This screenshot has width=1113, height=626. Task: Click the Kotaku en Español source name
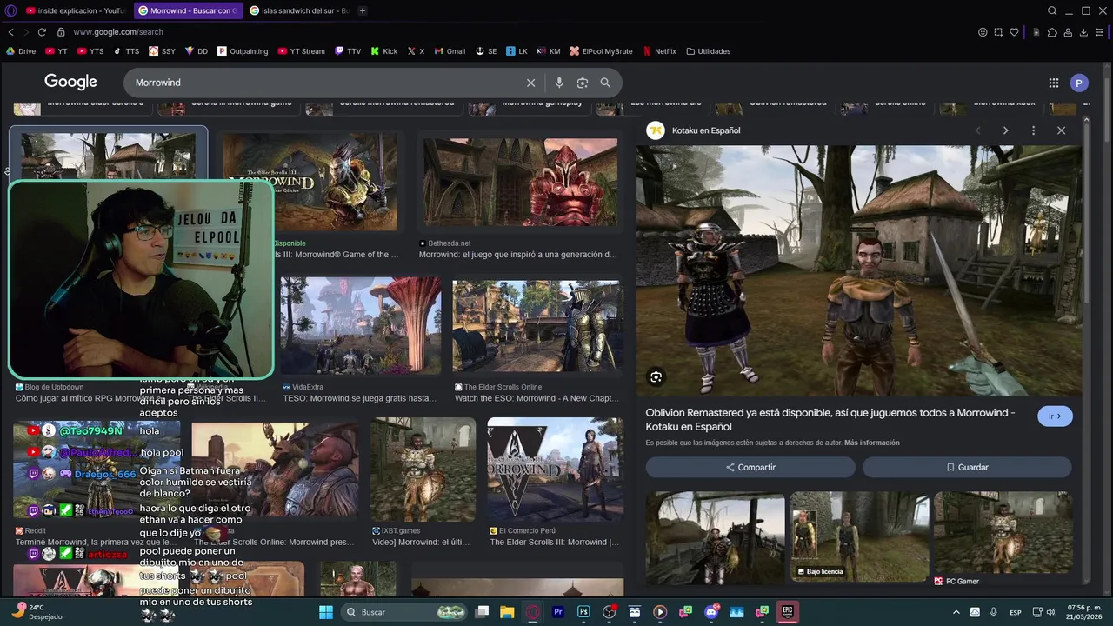[x=706, y=130]
